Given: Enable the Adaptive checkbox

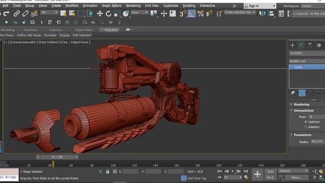Looking at the screenshot, I should (306, 127).
